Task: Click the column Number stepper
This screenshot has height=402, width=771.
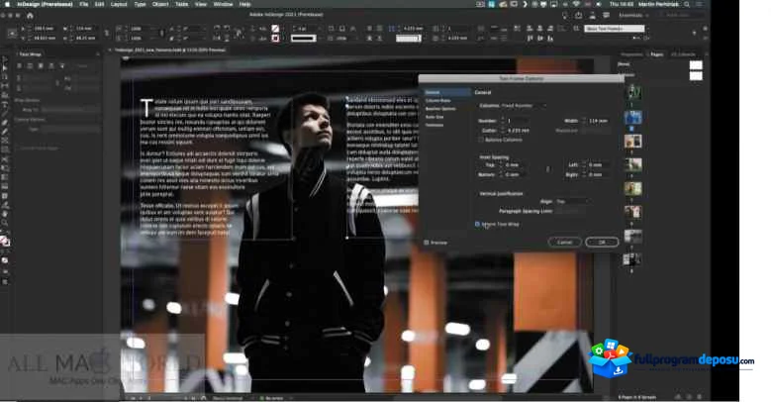Action: pos(503,120)
